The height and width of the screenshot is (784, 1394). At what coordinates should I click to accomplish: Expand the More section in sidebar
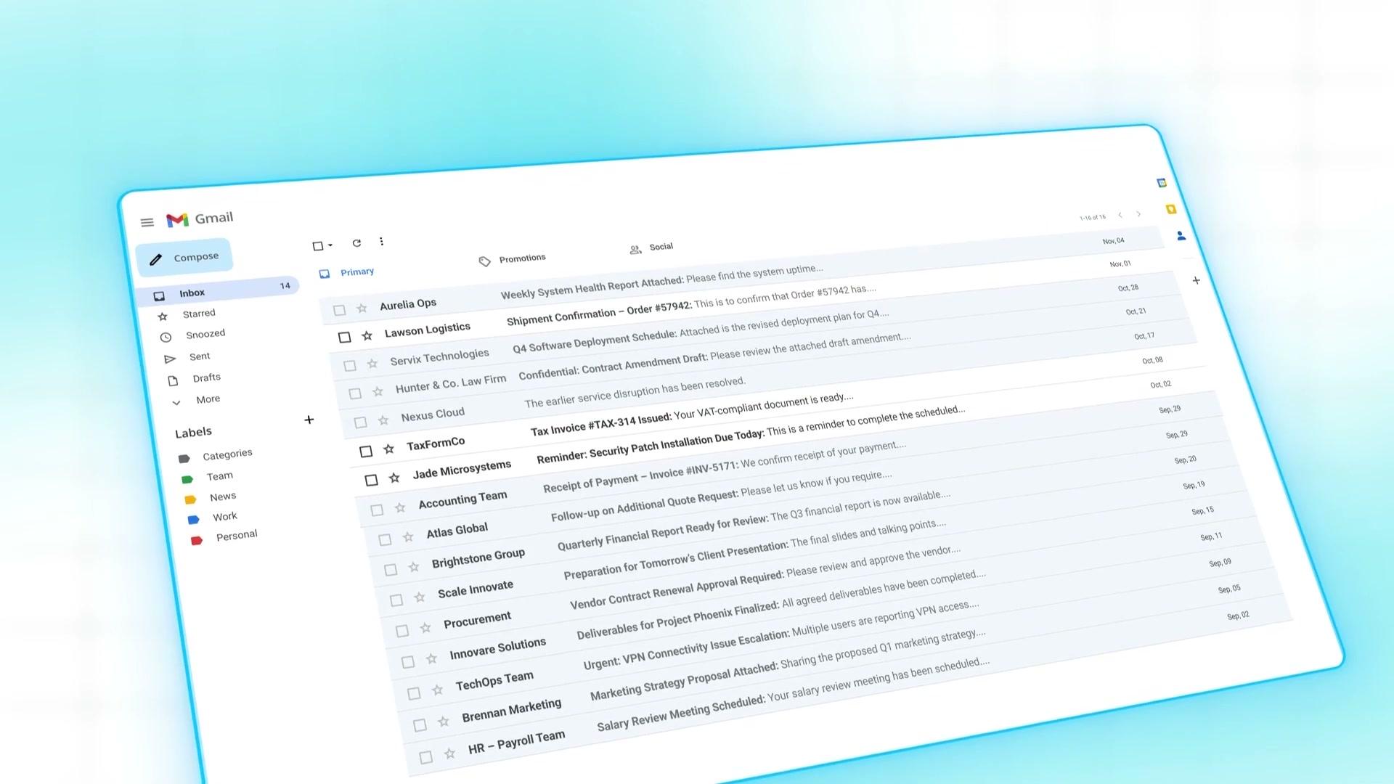pyautogui.click(x=197, y=400)
